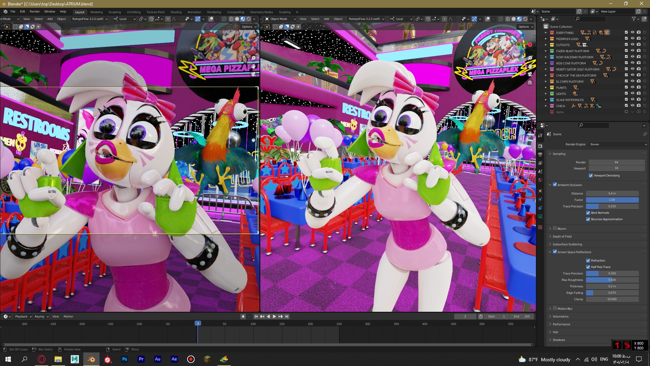Launch Photoshop from the taskbar
This screenshot has width=650, height=366.
pos(125,359)
